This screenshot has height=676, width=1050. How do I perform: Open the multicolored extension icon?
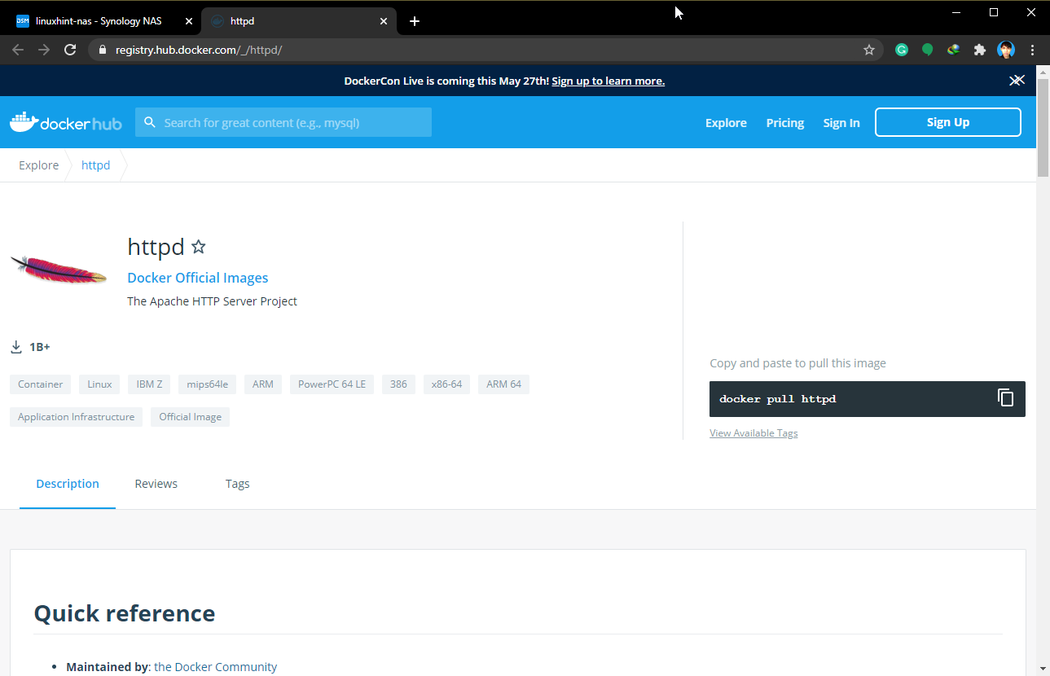pos(953,50)
